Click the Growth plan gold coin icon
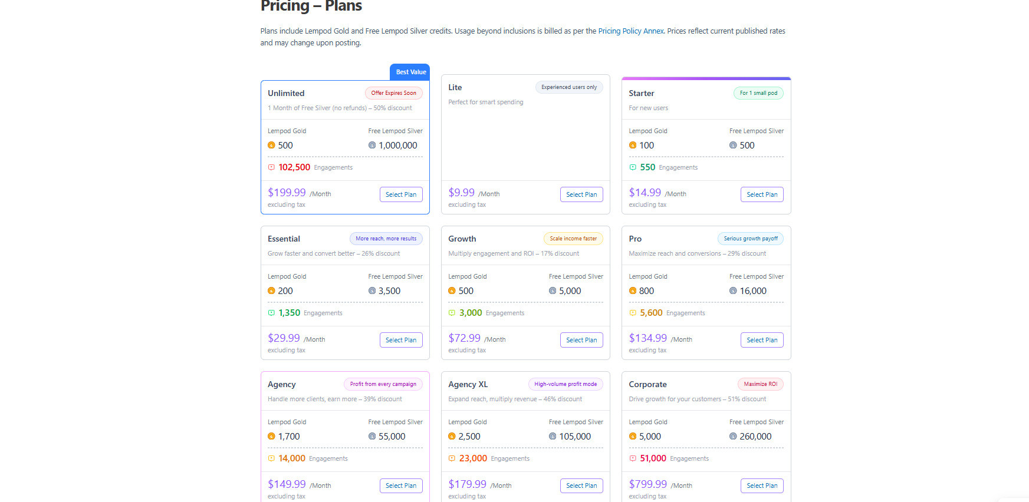Screen dimensions: 1029x502 pos(452,290)
